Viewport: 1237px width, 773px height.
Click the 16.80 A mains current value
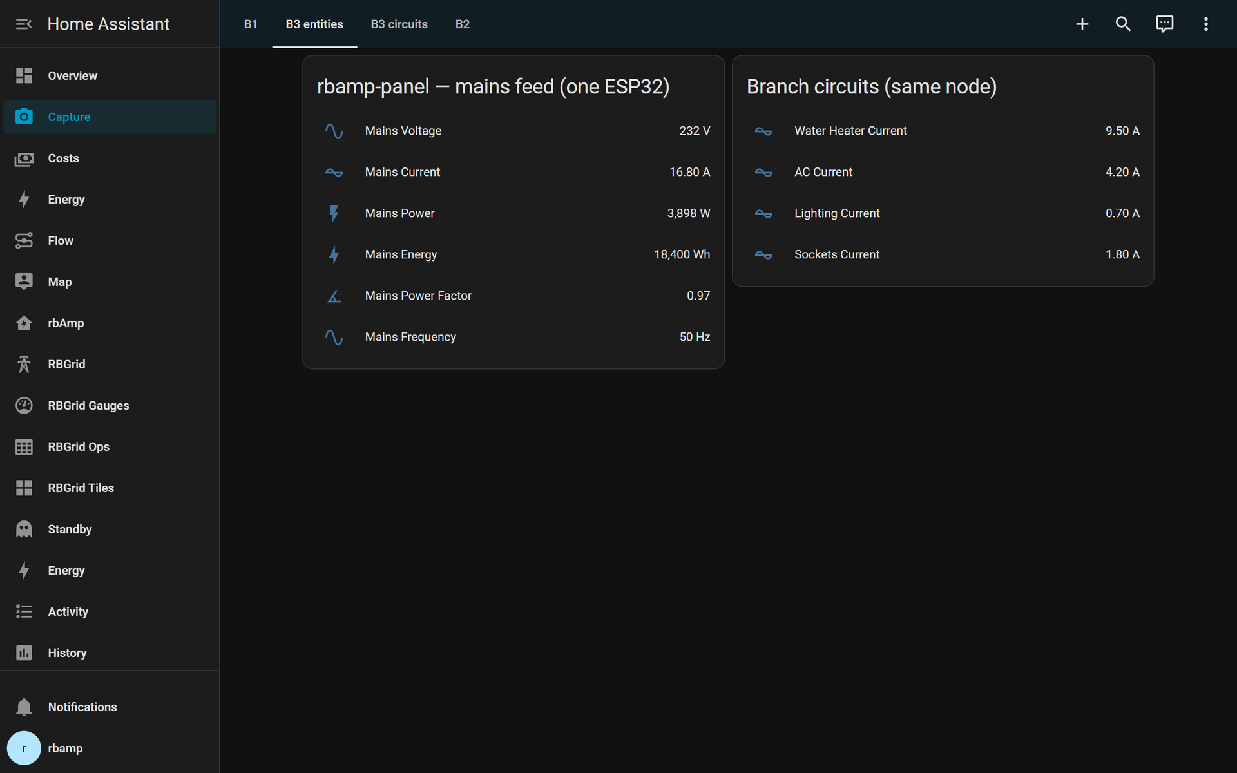pos(689,172)
